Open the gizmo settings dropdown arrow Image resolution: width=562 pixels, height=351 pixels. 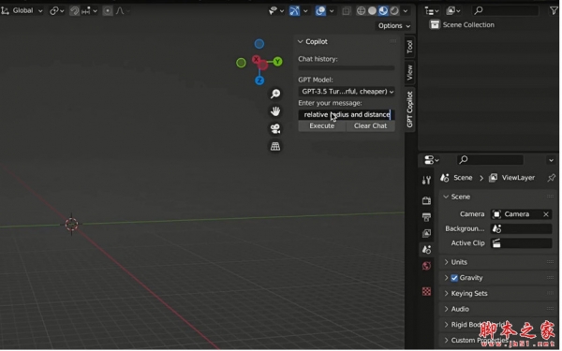306,11
